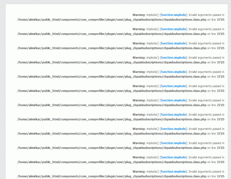Follow the sixth function.implode link
The image size is (231, 179).
click(173, 86)
